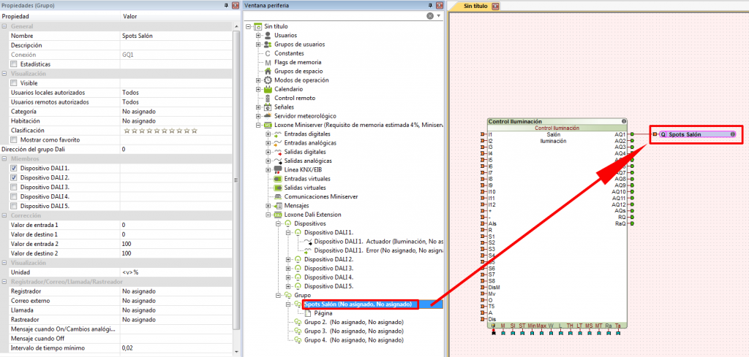749x357 pixels.
Task: Enable the Estadísticas checkbox
Action: pos(14,64)
